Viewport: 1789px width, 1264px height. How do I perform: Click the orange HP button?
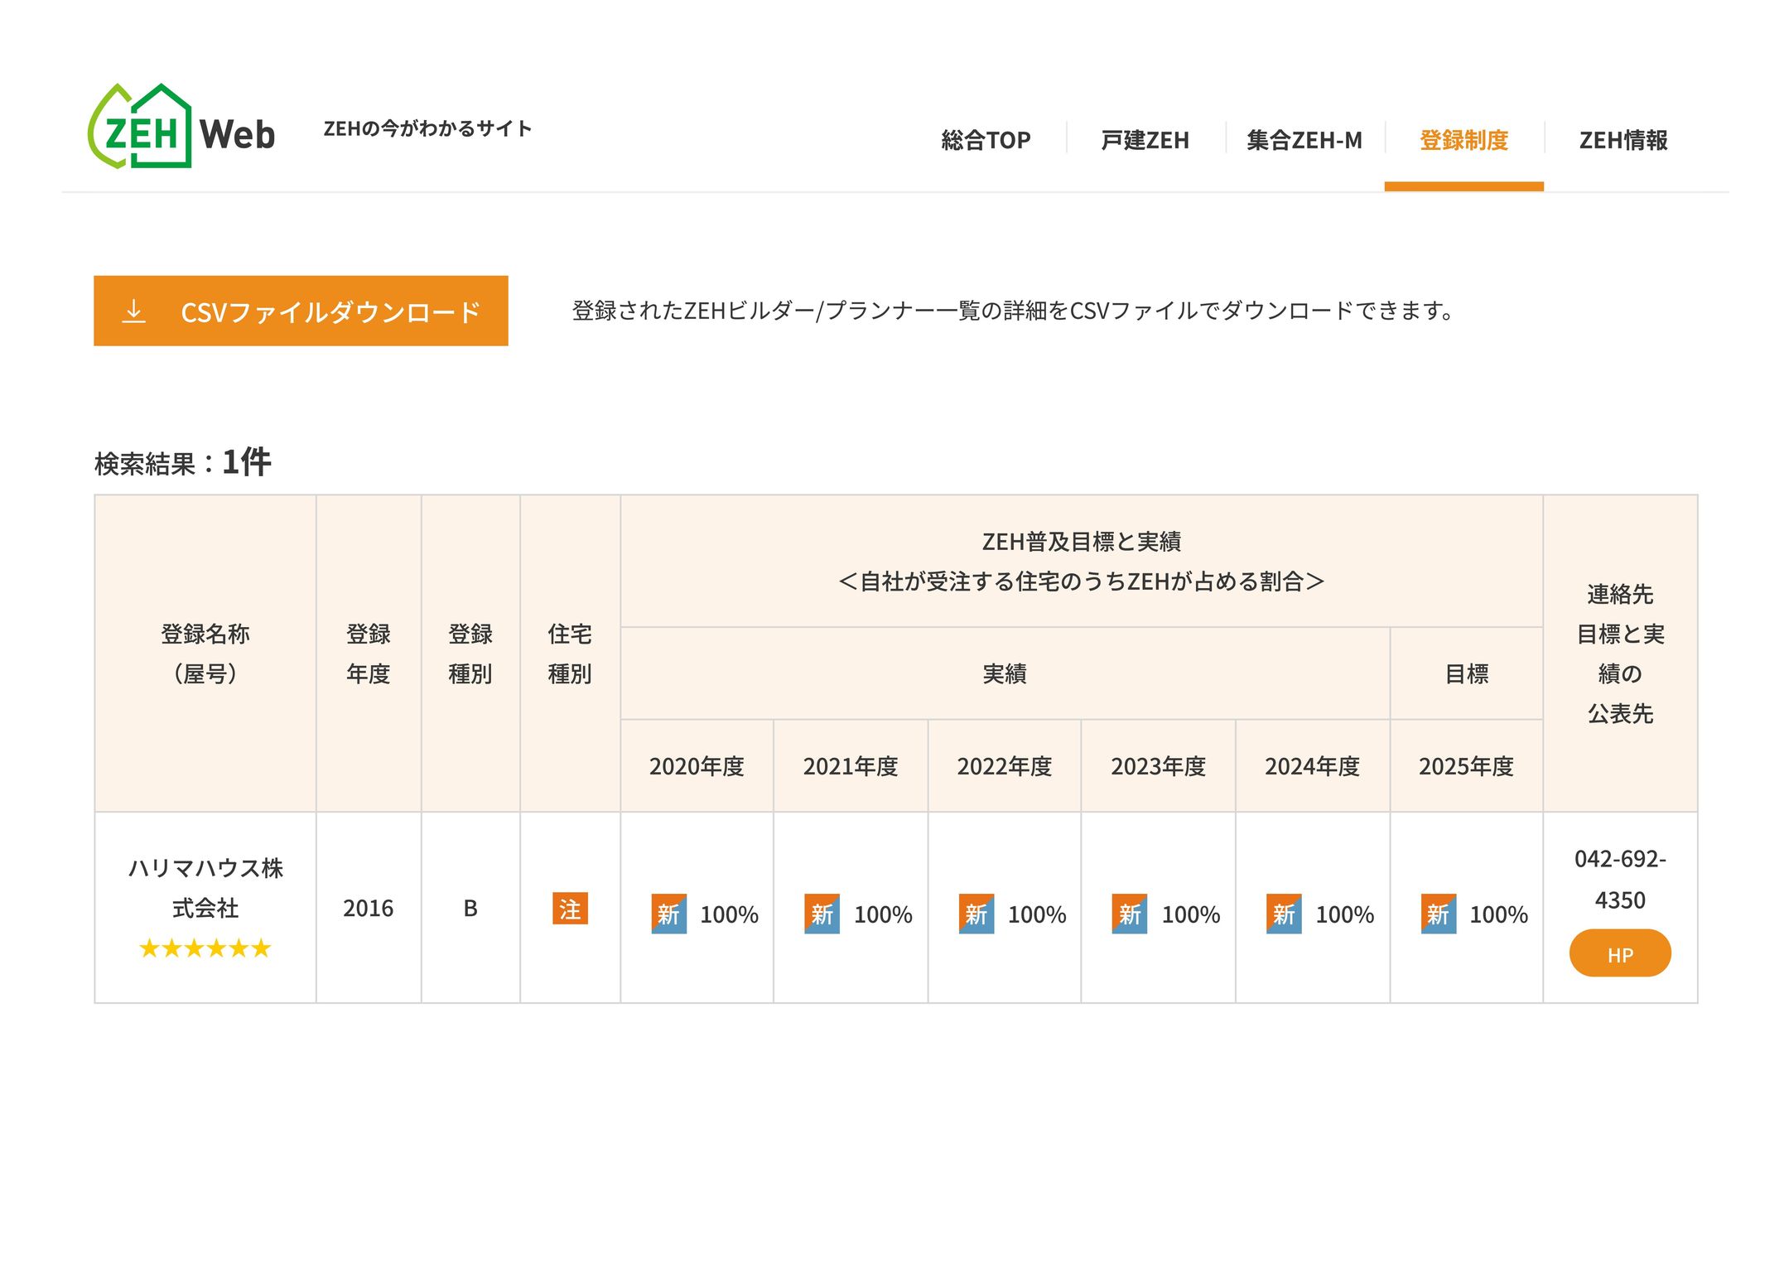pos(1619,953)
